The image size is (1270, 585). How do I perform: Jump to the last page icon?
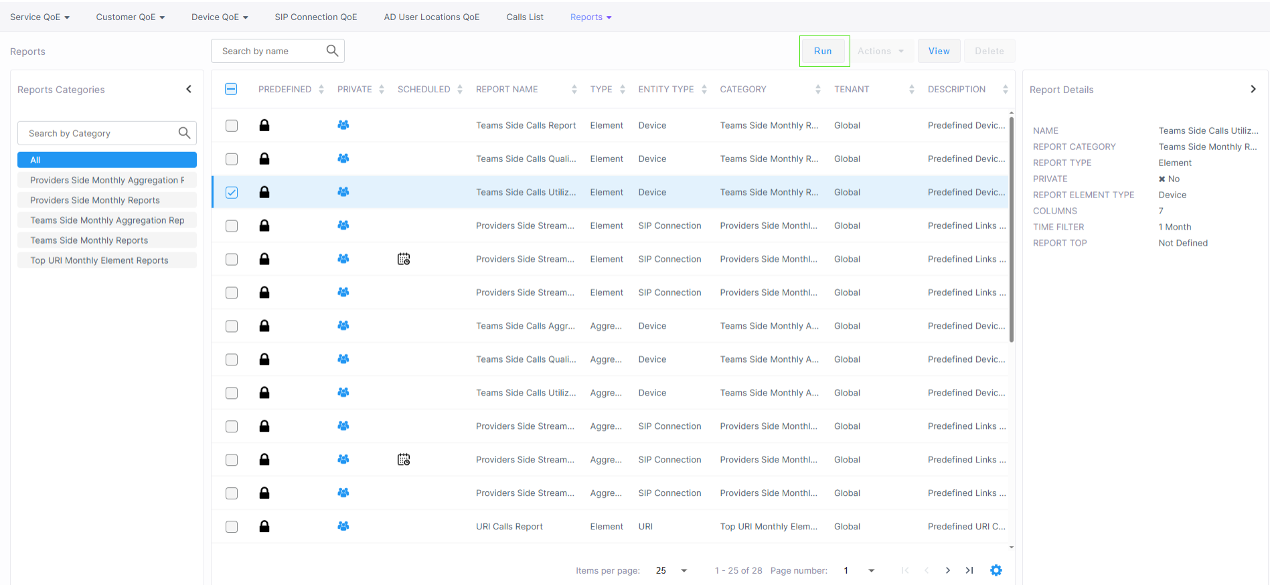point(969,570)
